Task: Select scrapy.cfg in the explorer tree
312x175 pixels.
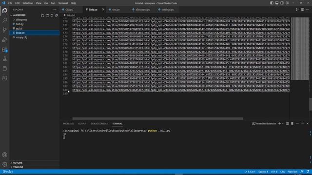Action: pos(21,37)
